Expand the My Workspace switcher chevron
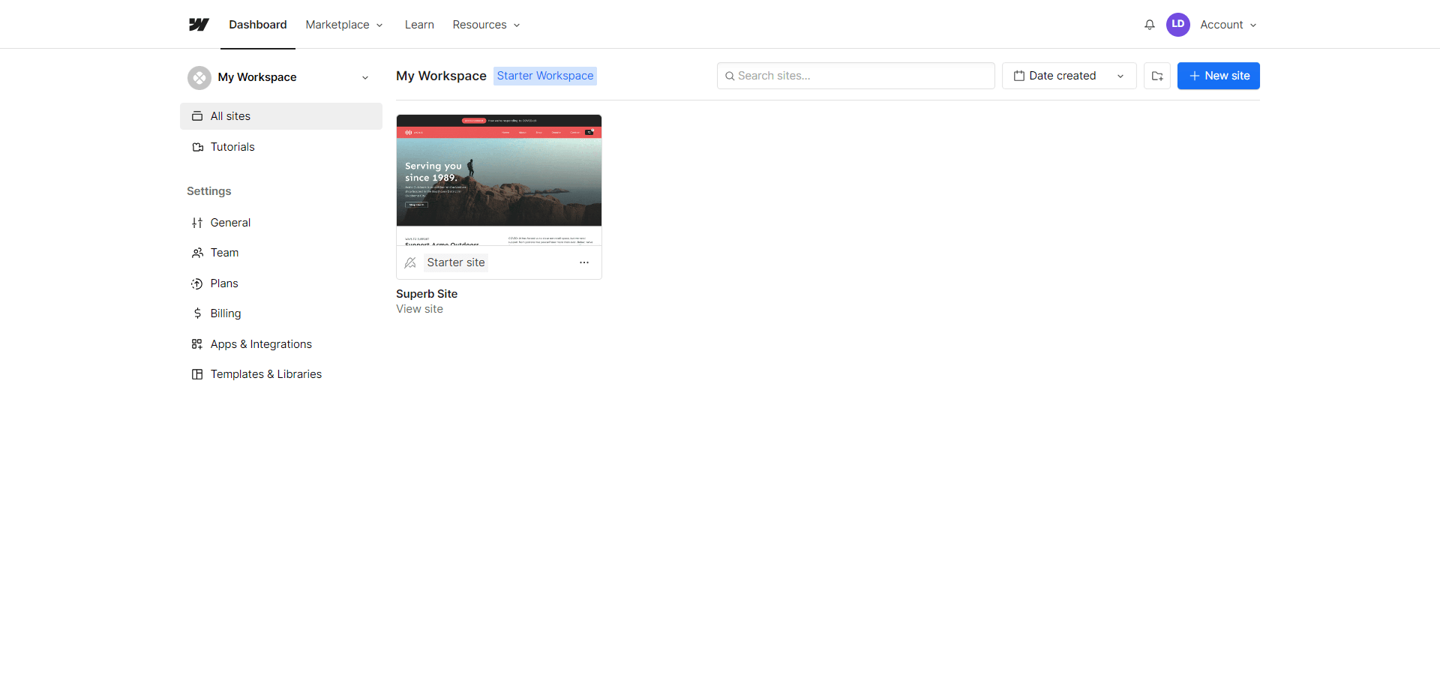Screen dimensions: 1440x699 coord(365,77)
